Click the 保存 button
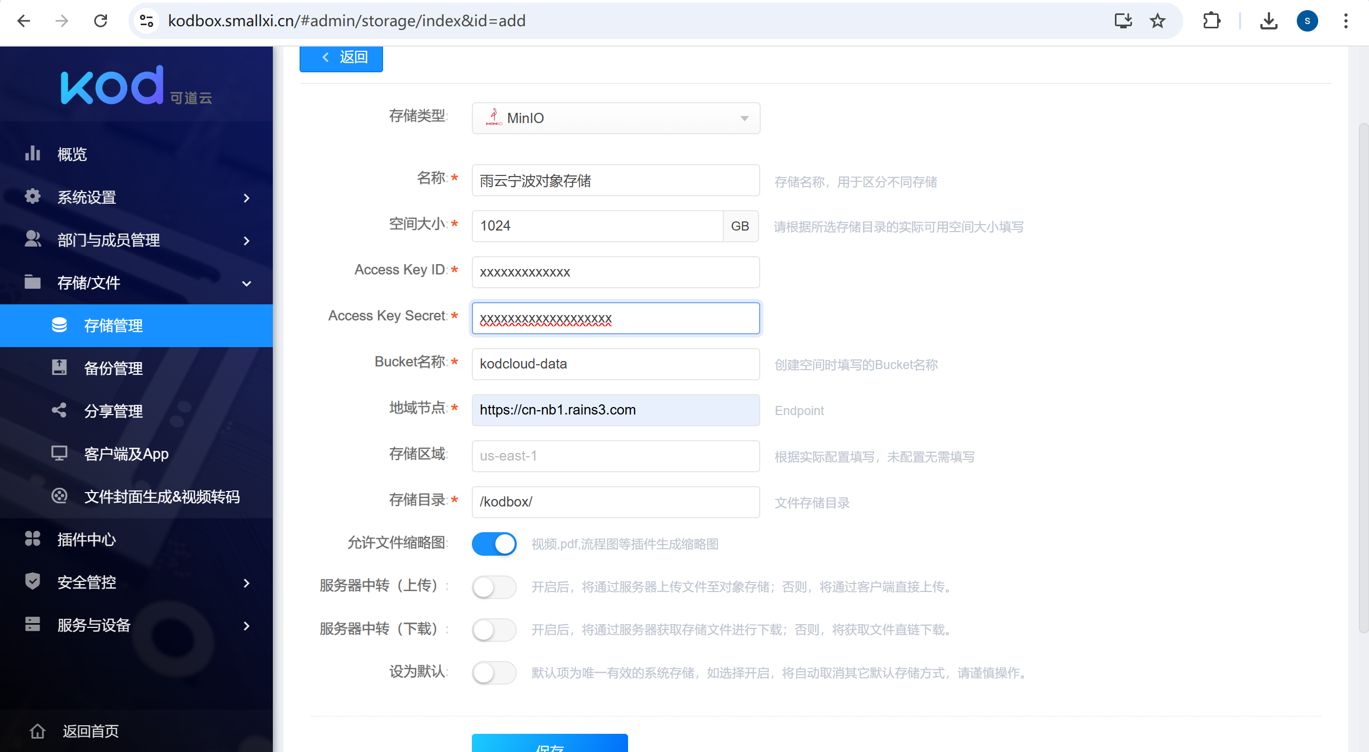The image size is (1369, 752). coord(549,743)
